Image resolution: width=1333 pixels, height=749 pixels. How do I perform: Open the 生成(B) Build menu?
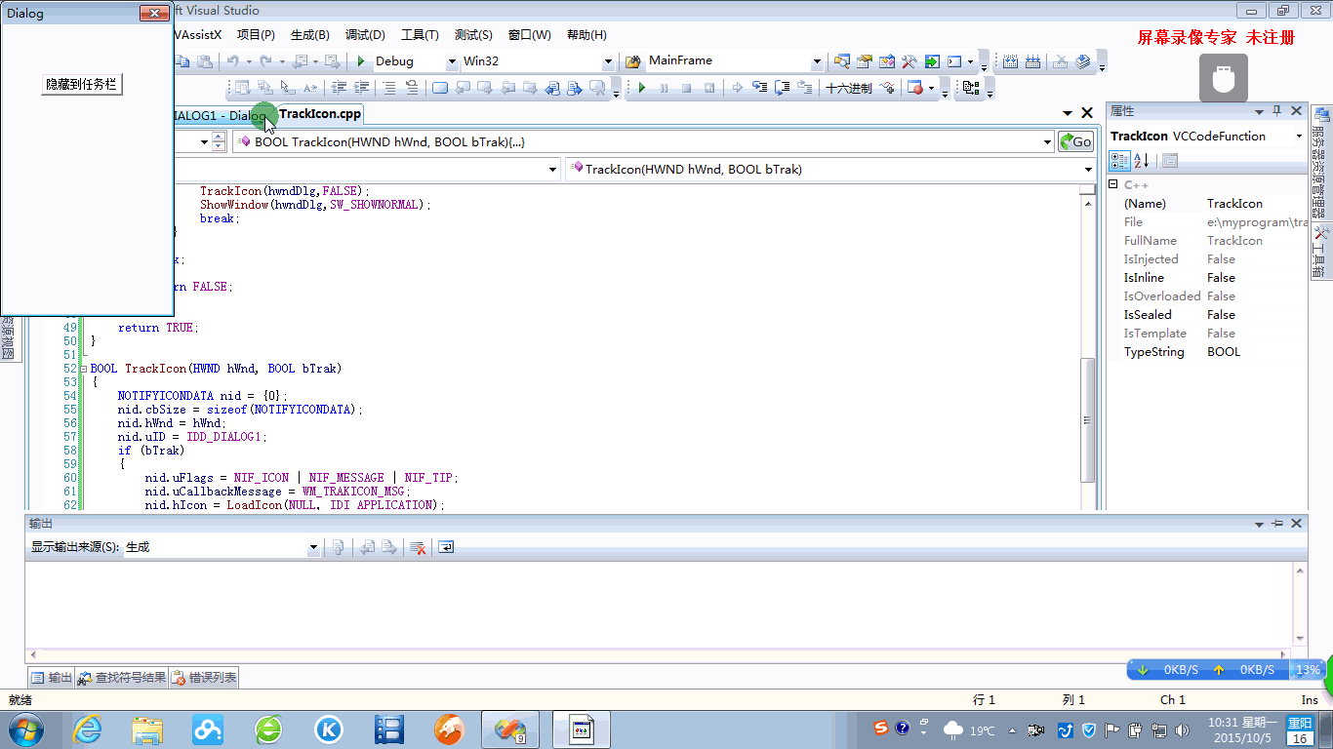tap(309, 35)
